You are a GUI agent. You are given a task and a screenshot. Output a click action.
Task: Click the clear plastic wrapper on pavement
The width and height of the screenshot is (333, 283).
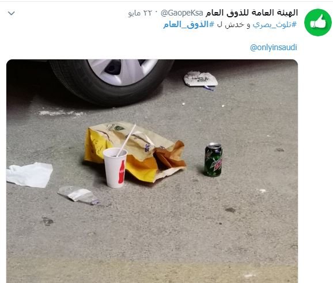pyautogui.click(x=78, y=195)
